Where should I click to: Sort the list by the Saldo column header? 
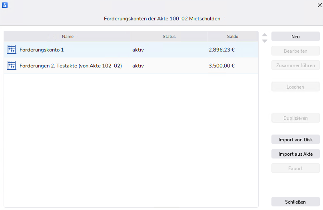tap(232, 36)
